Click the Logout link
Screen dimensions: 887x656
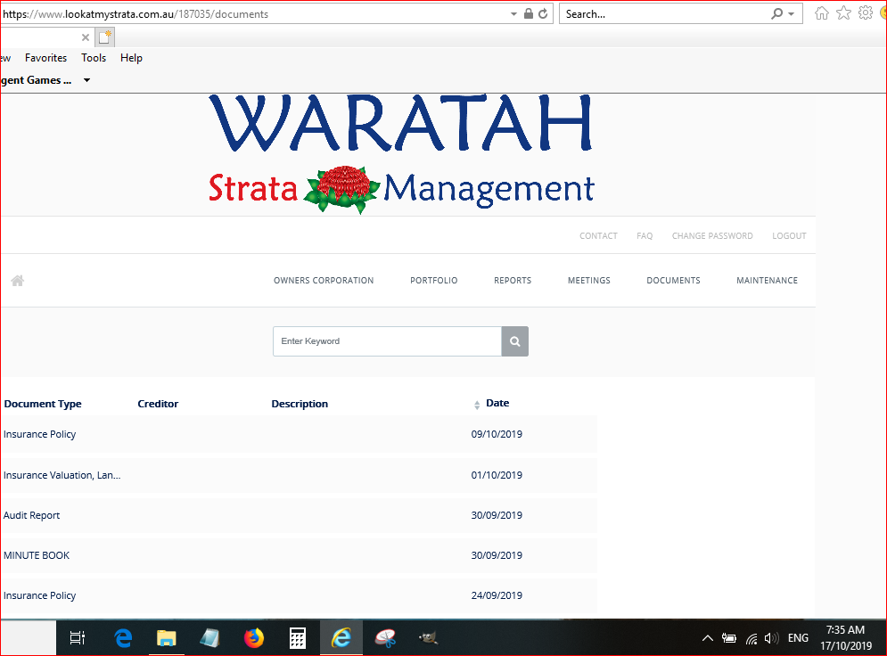789,236
